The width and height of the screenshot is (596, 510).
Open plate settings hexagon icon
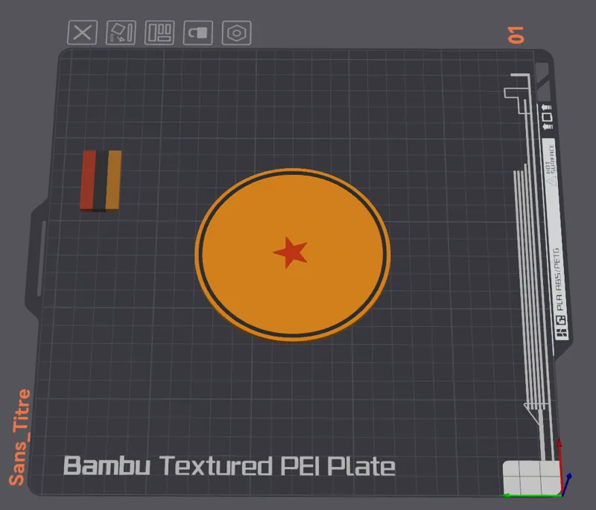coord(236,33)
